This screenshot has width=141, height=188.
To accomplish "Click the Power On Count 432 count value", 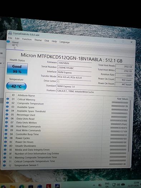I will (x=123, y=80).
